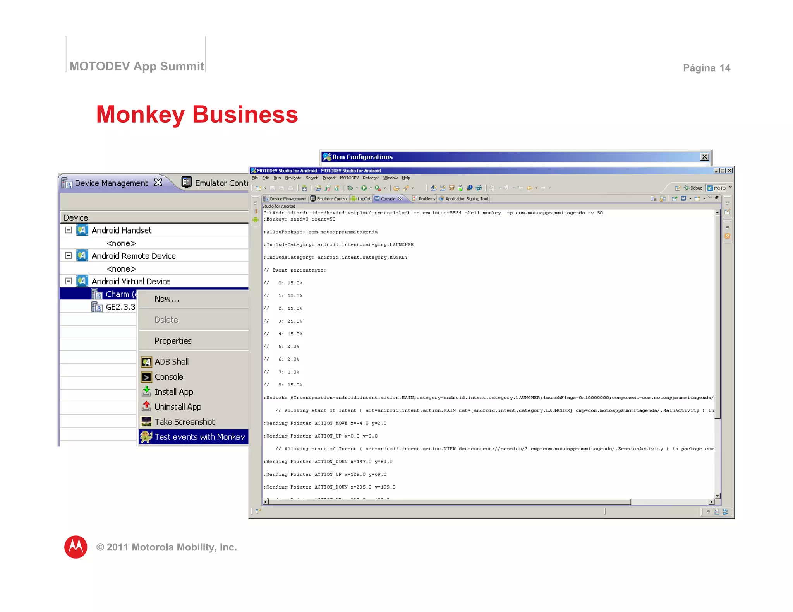The height and width of the screenshot is (612, 793).
Task: Close the Run Configurations dialog
Action: tap(705, 157)
